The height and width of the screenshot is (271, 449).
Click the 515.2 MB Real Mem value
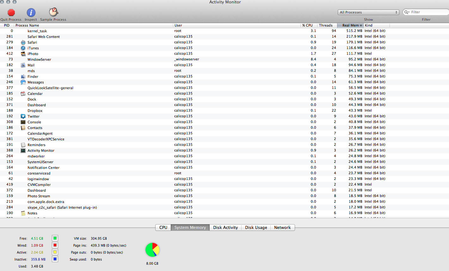pyautogui.click(x=354, y=31)
